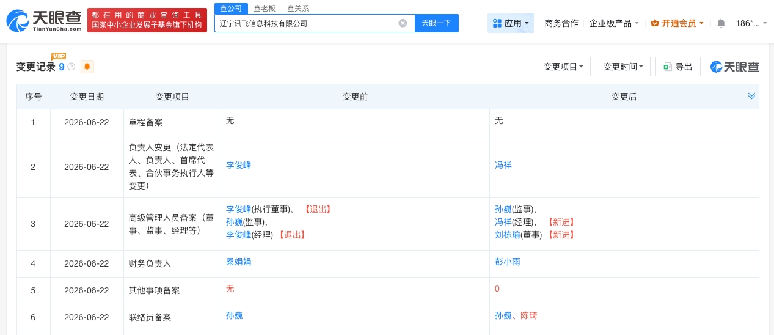Click the 天眼一下 search button
The image size is (774, 335).
tap(437, 23)
